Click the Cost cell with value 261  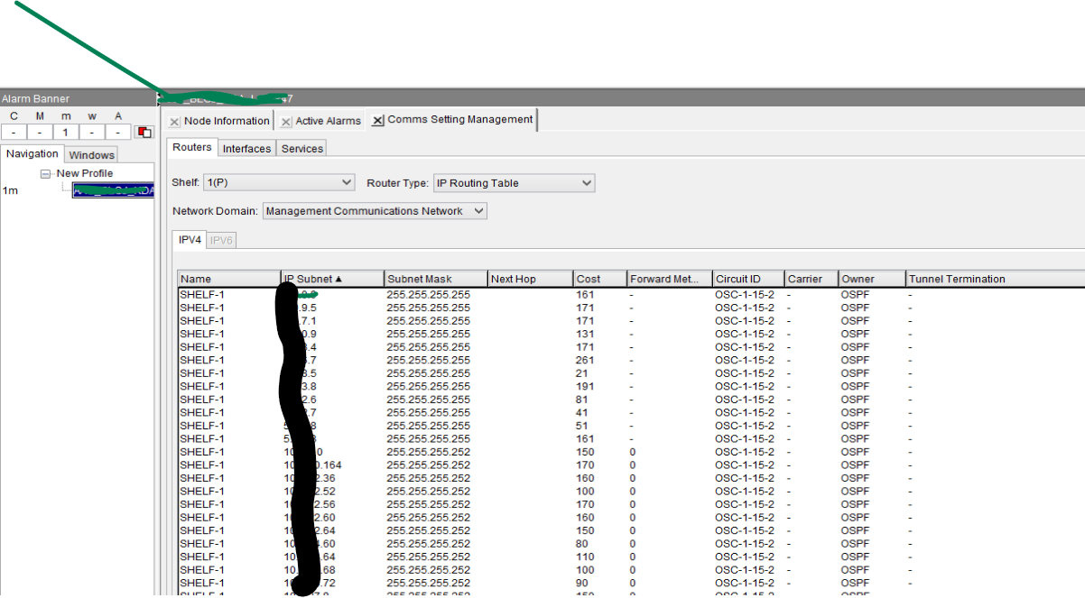pyautogui.click(x=585, y=360)
